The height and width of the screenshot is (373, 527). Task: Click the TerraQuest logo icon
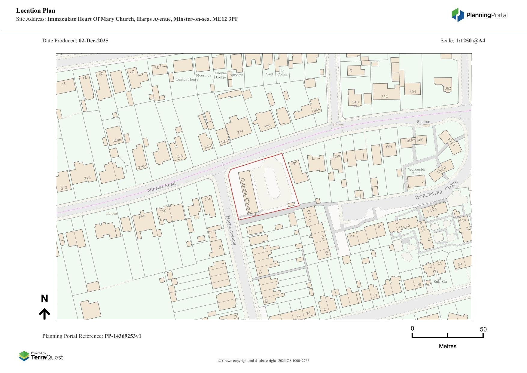(x=24, y=356)
